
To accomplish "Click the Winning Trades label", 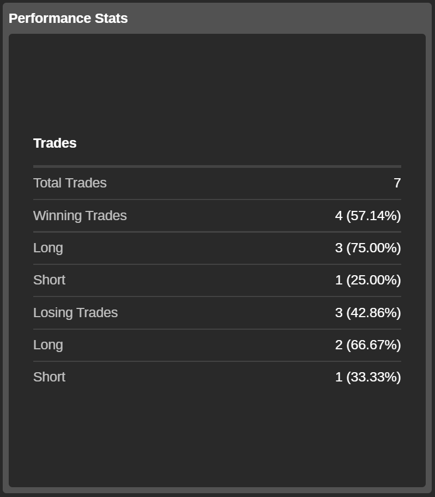I will click(x=80, y=216).
